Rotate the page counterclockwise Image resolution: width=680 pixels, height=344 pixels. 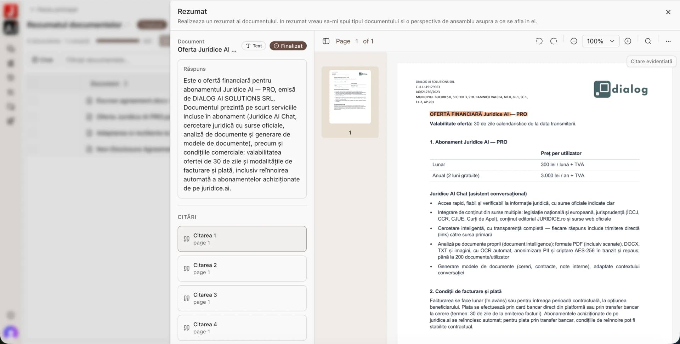point(539,41)
